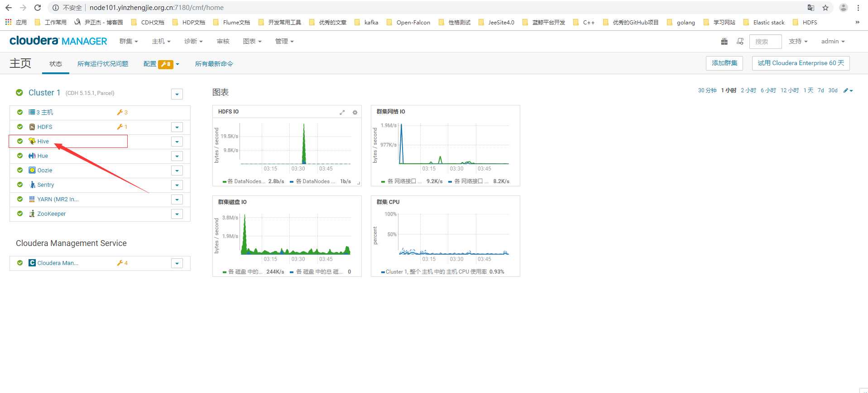Image resolution: width=868 pixels, height=393 pixels.
Task: Open the Hive service actions dropdown
Action: click(x=177, y=142)
